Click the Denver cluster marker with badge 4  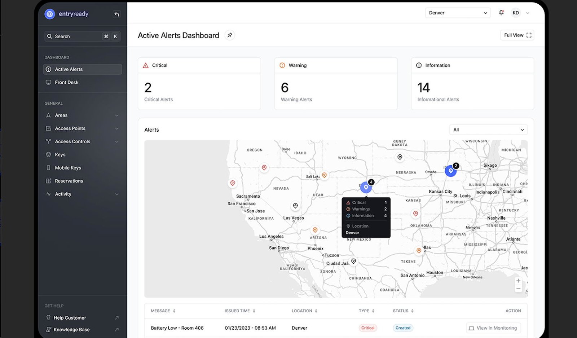pyautogui.click(x=366, y=187)
